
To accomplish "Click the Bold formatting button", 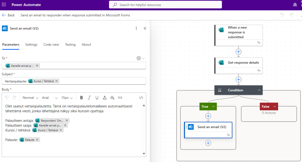I will click(81, 98).
